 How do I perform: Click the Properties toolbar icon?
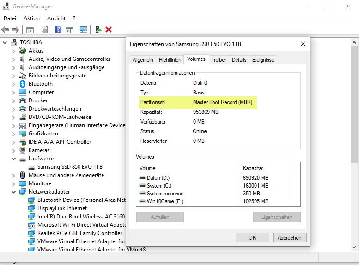(44, 30)
